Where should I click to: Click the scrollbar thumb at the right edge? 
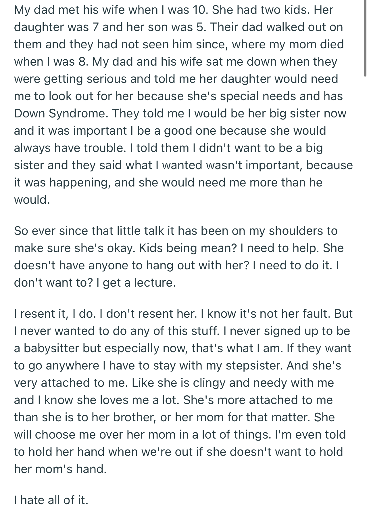click(365, 37)
